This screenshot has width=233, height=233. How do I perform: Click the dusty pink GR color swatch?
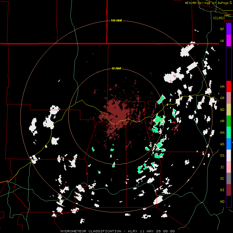click(x=229, y=98)
